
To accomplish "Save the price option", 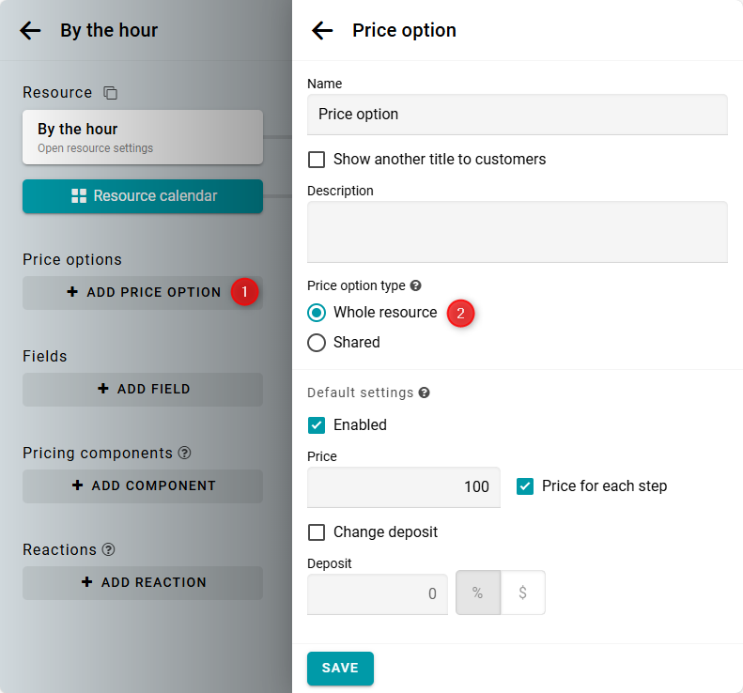I will [340, 668].
